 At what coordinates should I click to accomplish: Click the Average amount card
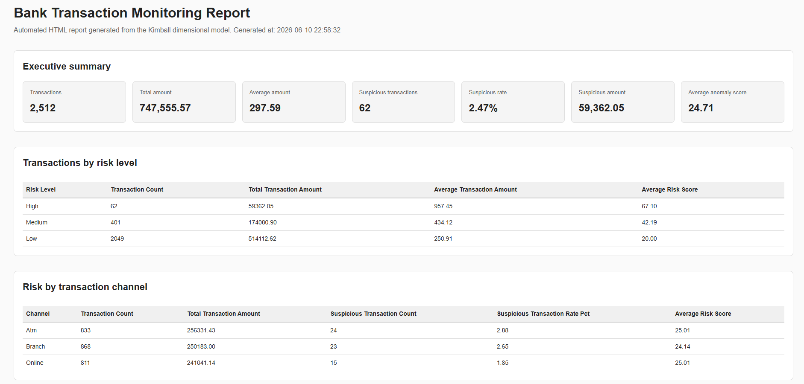click(x=294, y=102)
